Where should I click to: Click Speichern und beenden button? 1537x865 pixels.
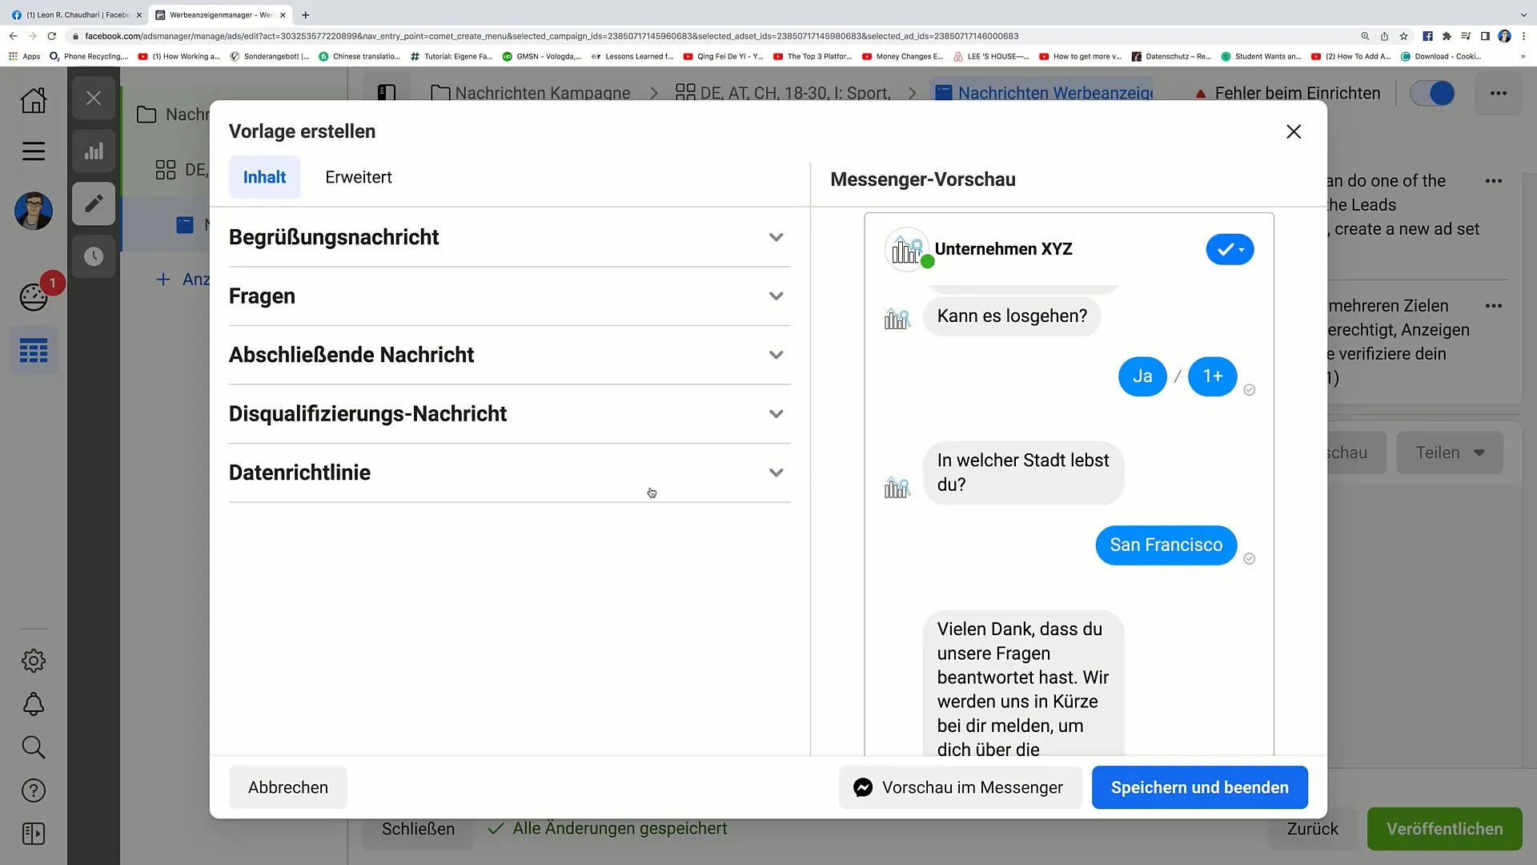point(1199,787)
